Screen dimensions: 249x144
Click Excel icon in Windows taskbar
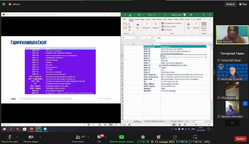pyautogui.click(x=39, y=129)
